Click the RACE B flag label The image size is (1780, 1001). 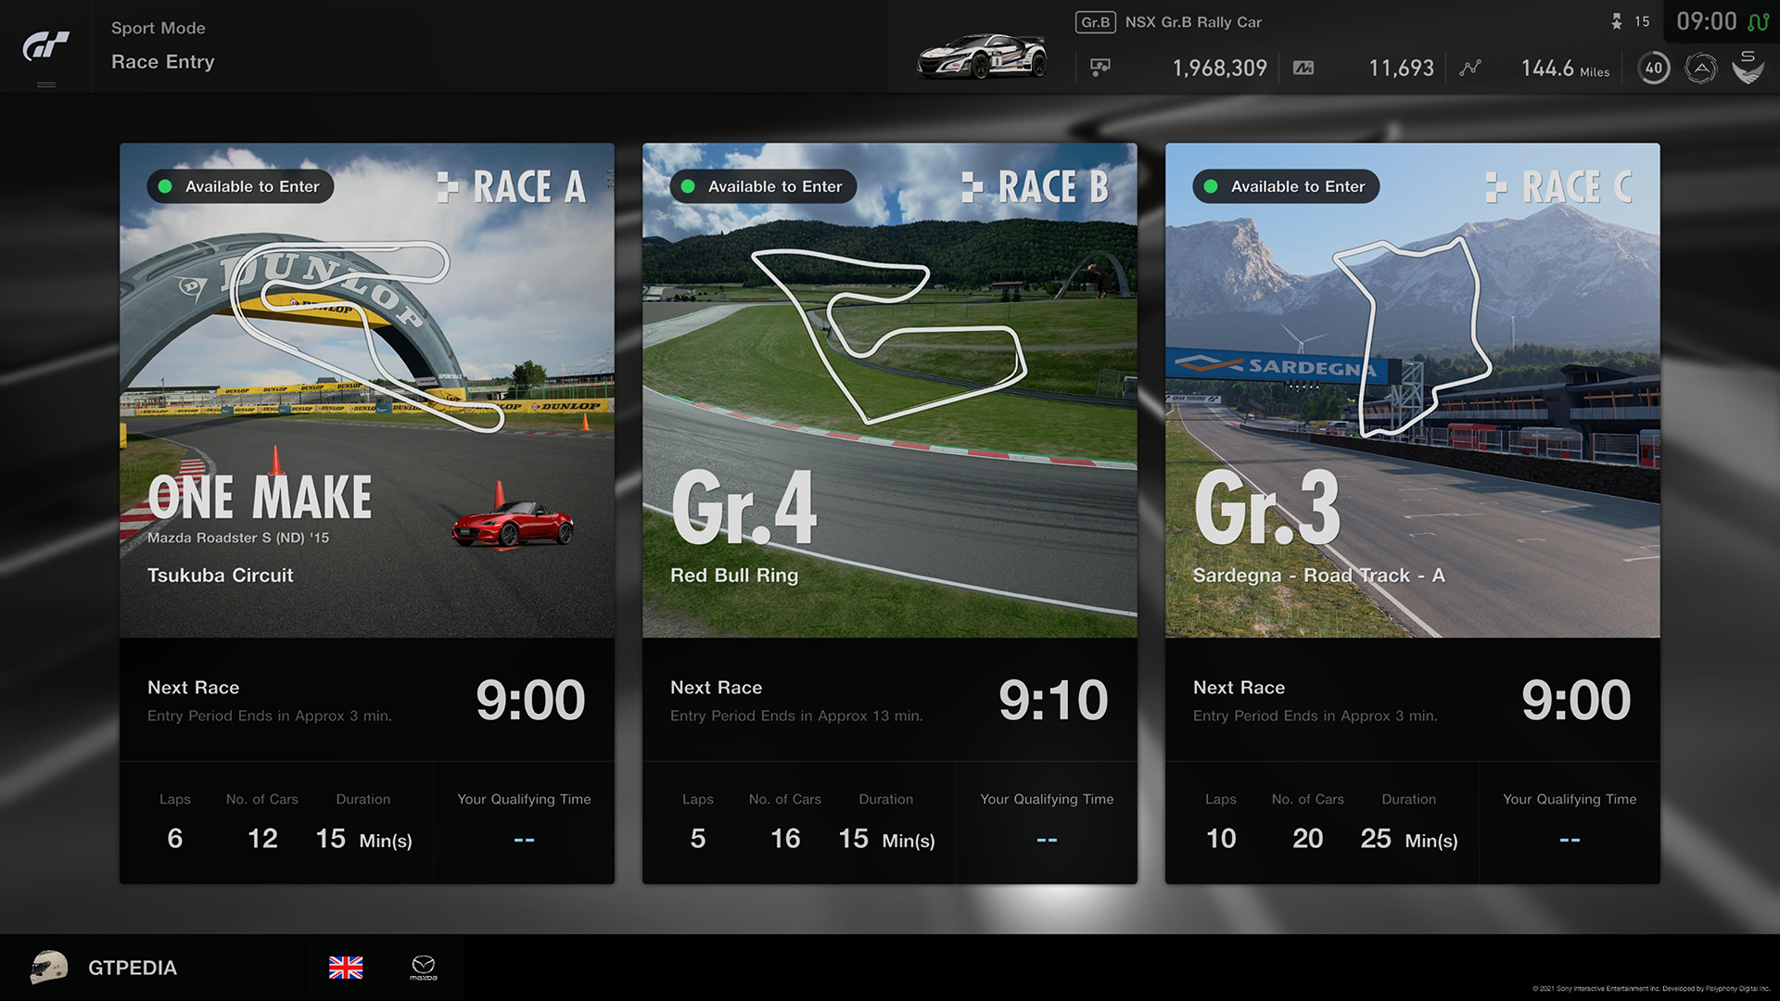point(1036,186)
